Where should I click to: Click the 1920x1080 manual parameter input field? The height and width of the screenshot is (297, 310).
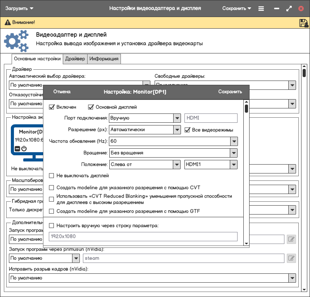click(143, 236)
